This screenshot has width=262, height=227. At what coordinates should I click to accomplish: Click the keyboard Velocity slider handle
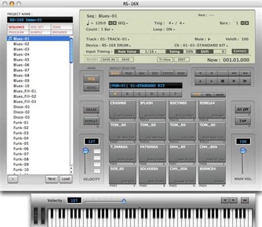(x=124, y=201)
